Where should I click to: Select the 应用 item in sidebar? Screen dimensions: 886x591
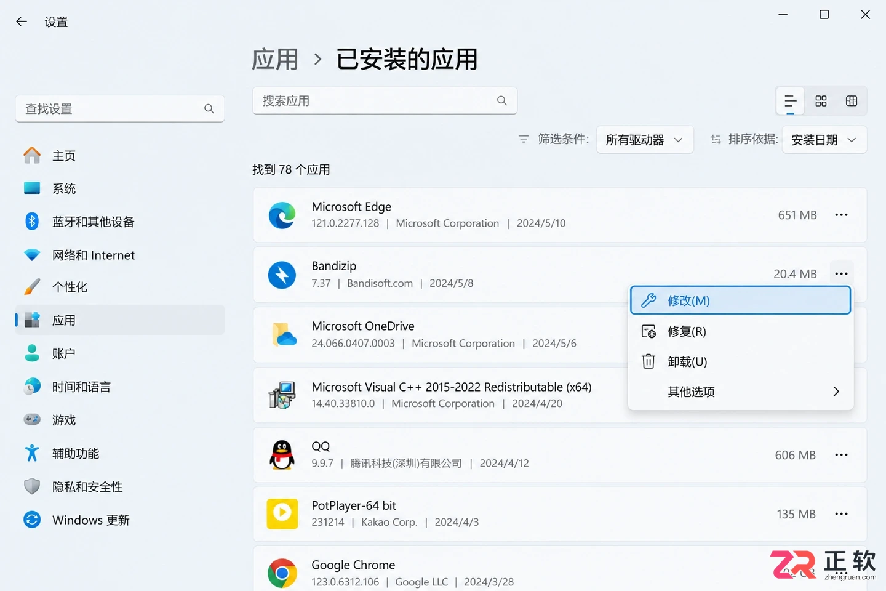click(120, 320)
